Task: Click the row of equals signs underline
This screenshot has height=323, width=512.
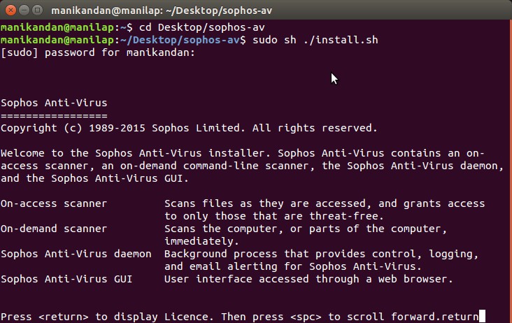Action: point(54,116)
